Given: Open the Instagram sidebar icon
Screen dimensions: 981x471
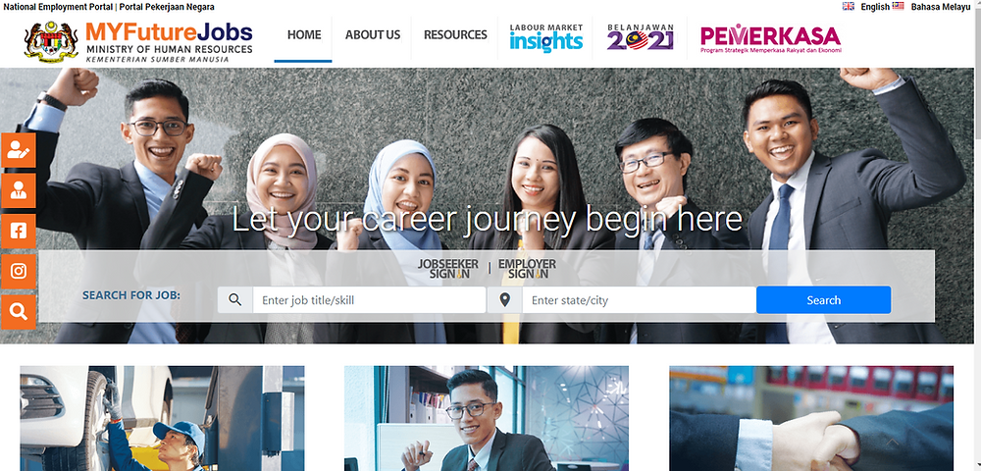Looking at the screenshot, I should tap(18, 271).
